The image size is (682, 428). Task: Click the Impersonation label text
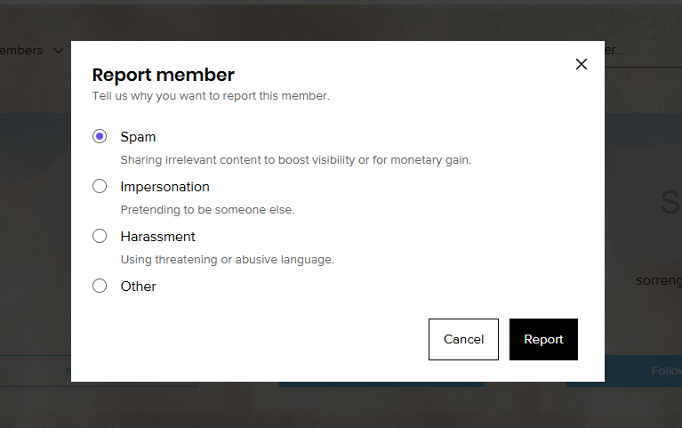pos(164,187)
